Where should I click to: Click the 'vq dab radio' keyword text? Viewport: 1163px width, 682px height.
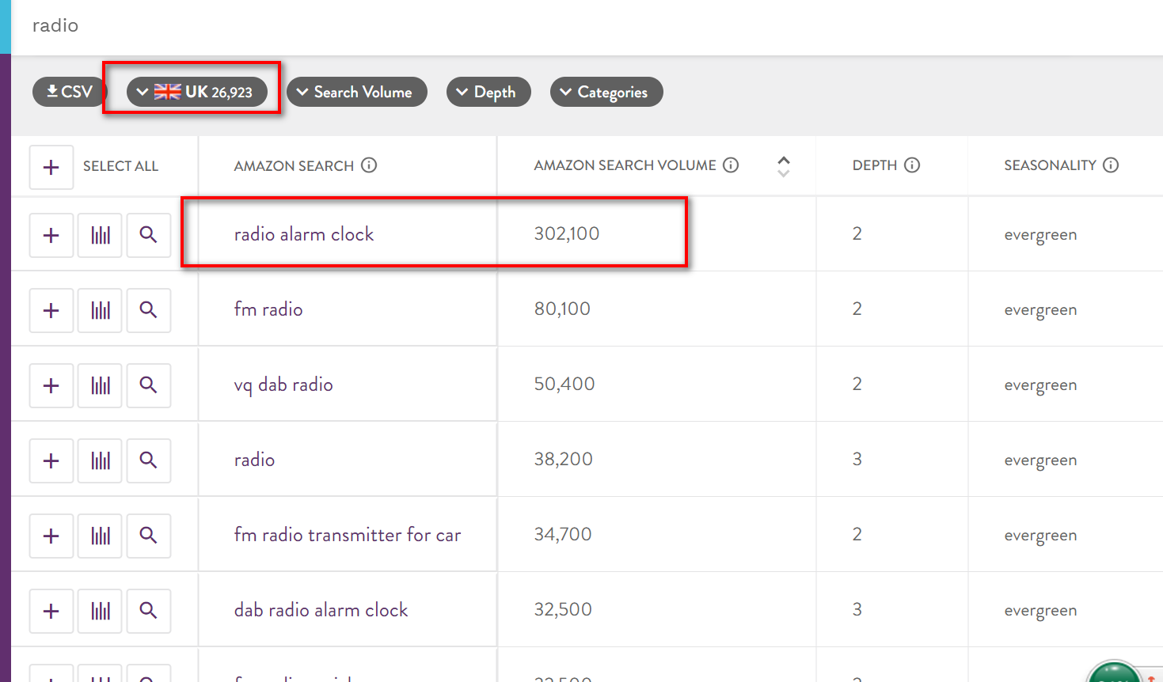tap(283, 385)
